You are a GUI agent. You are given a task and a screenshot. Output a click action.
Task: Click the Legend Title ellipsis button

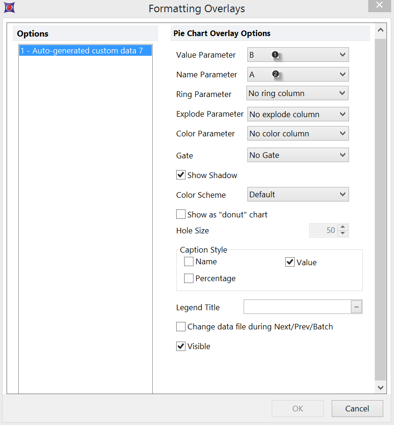coord(357,307)
